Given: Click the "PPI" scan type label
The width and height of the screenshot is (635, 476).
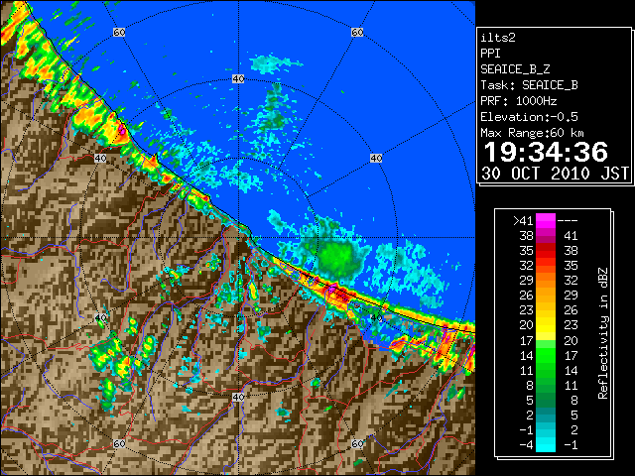Looking at the screenshot, I should [x=490, y=54].
